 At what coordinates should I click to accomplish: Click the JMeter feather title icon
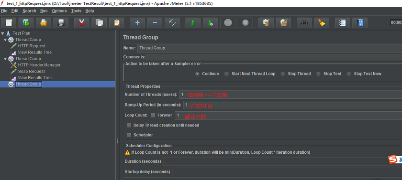2,3
